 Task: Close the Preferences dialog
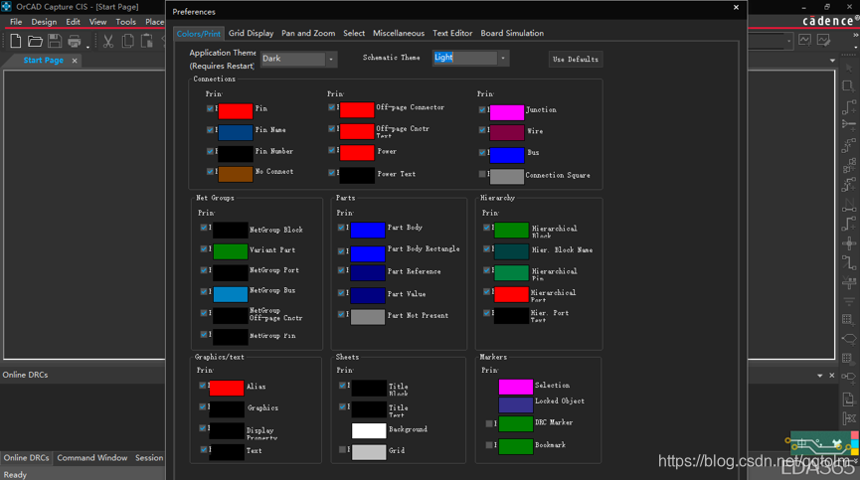click(736, 7)
